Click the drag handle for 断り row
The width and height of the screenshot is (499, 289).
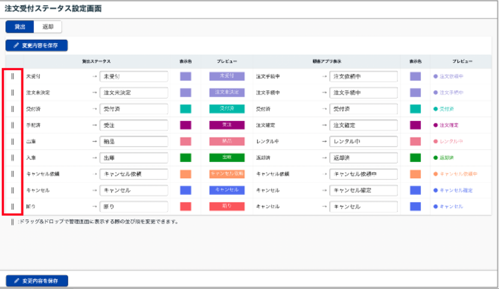point(13,206)
